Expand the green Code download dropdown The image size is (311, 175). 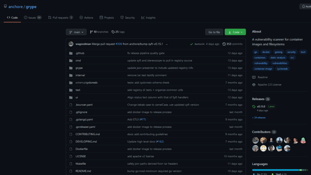tap(235, 32)
